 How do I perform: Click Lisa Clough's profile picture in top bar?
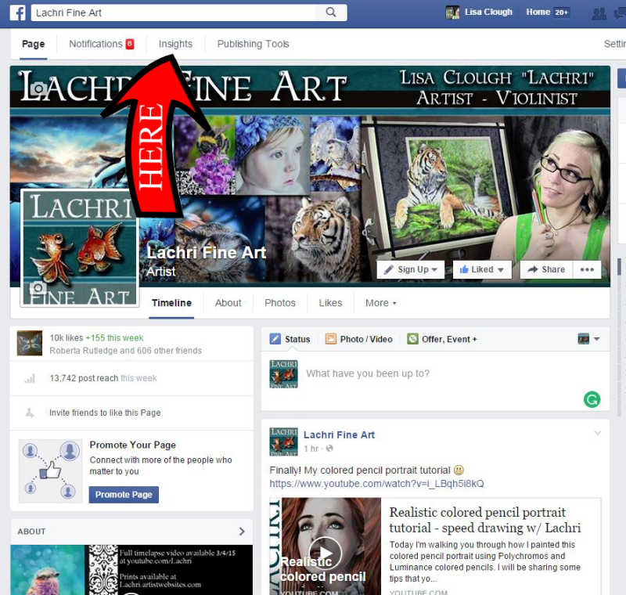(x=452, y=13)
